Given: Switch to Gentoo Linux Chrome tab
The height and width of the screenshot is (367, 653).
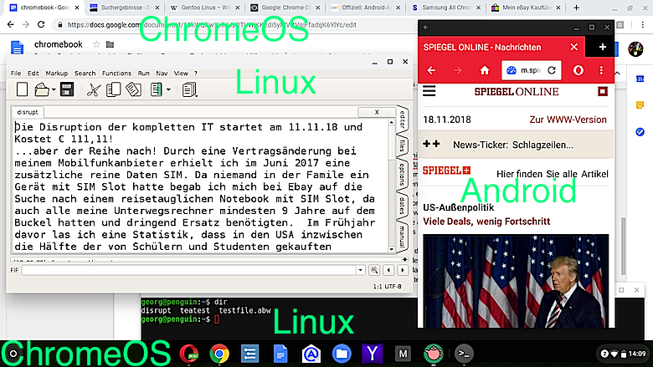Looking at the screenshot, I should pos(206,8).
